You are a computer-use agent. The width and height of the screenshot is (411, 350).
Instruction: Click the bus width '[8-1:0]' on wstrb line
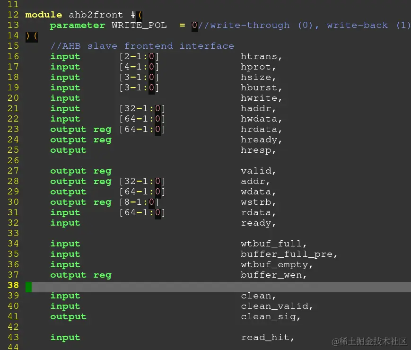pyautogui.click(x=139, y=202)
